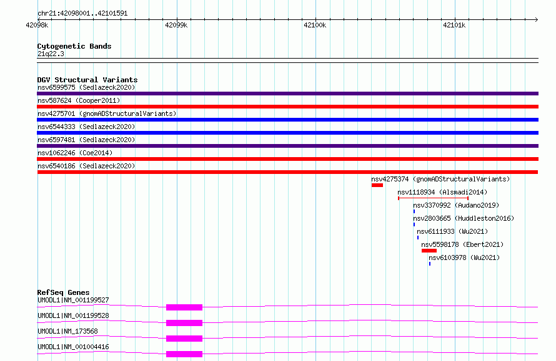Click the small blue nsv6103978 marker

click(x=429, y=264)
